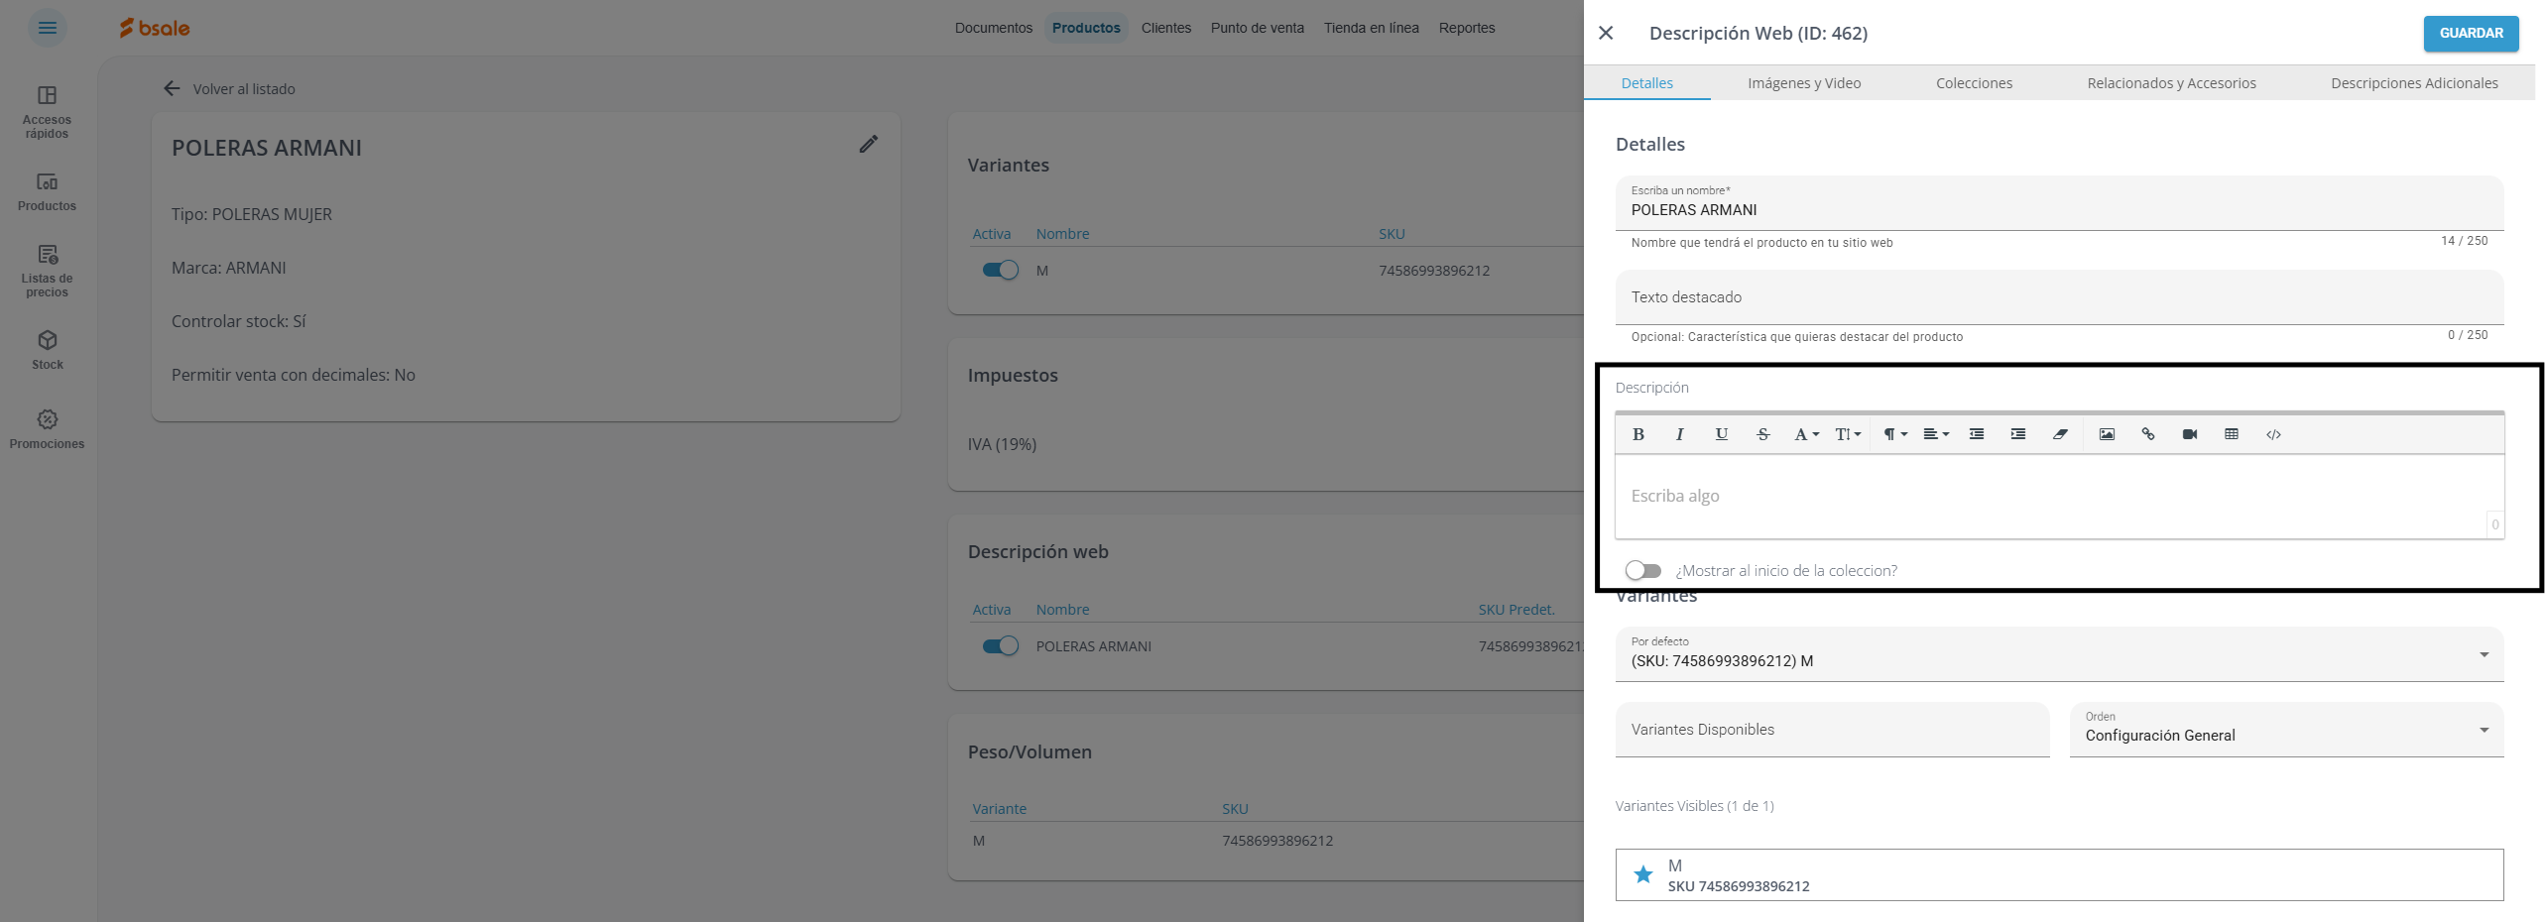Open the Orden Configuración General dropdown
Screen dimensions: 2545x922
coord(2286,730)
